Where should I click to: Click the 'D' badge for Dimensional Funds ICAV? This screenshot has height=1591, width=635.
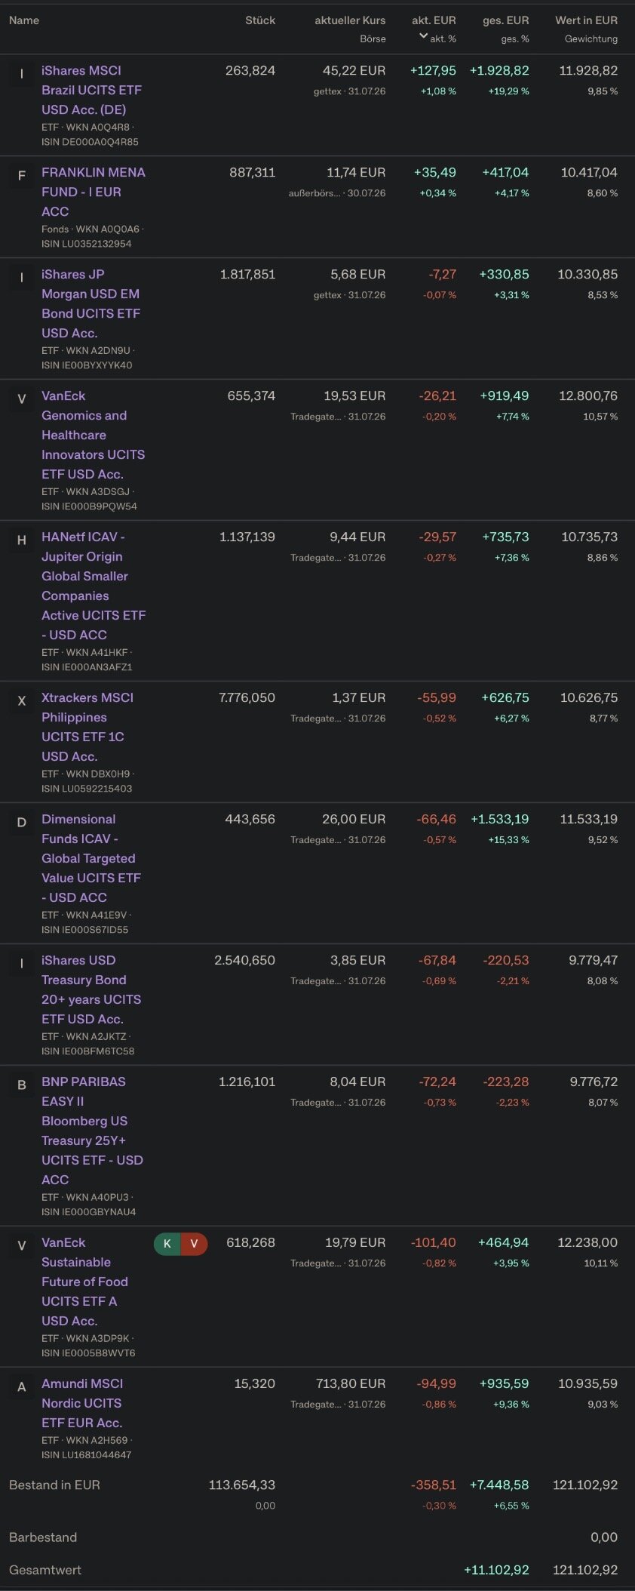(21, 823)
